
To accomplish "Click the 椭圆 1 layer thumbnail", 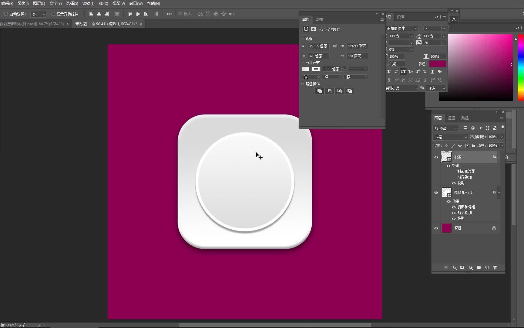I will click(446, 157).
